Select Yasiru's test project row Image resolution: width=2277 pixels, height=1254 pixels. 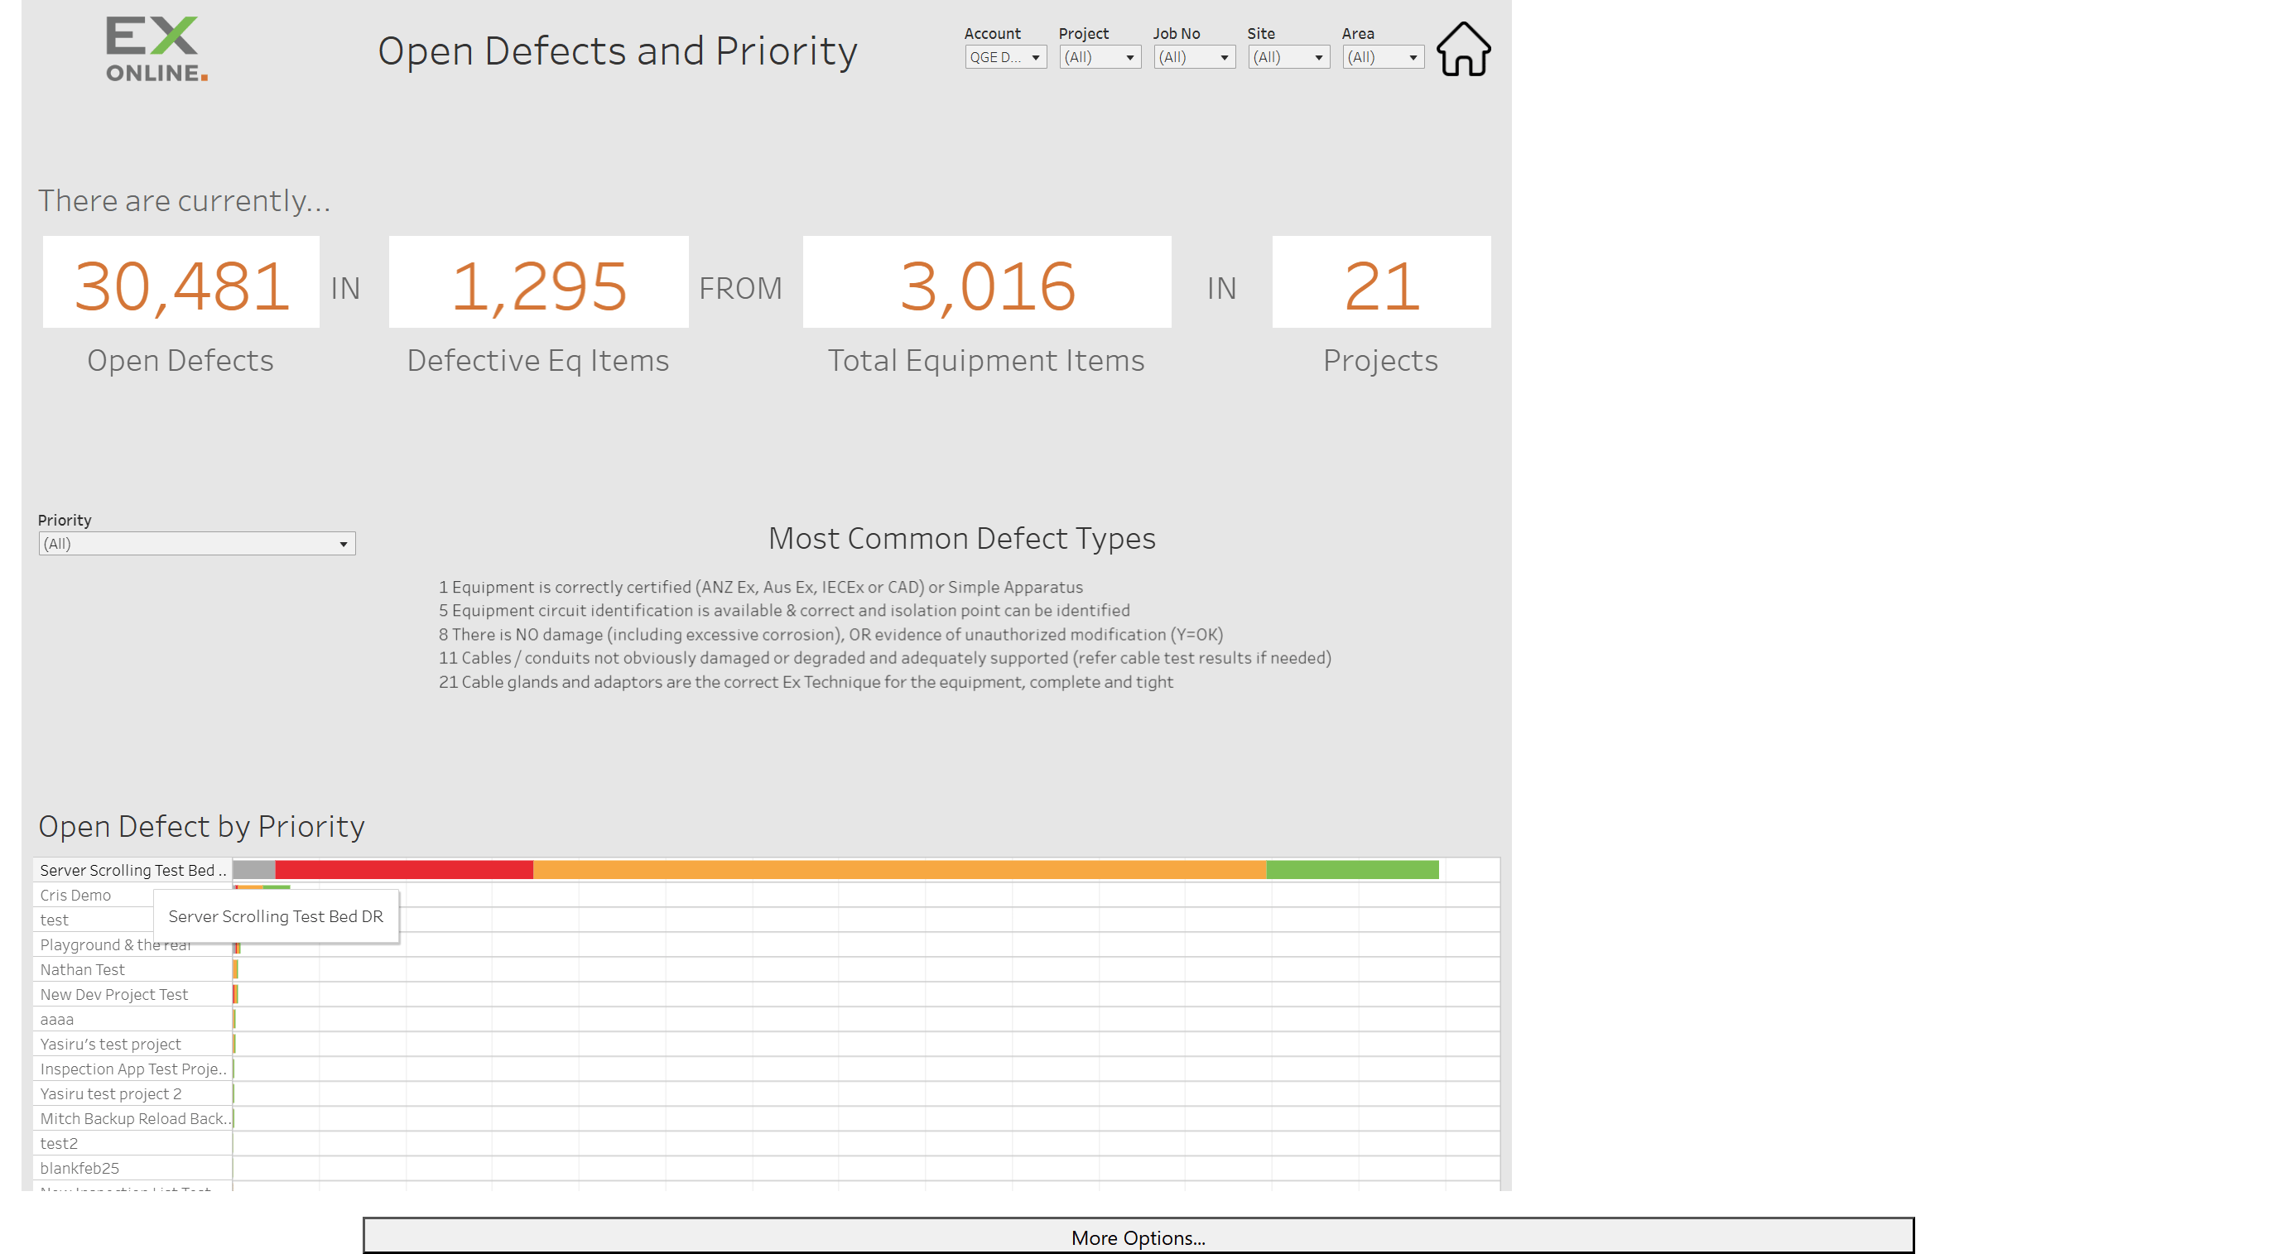coord(110,1044)
